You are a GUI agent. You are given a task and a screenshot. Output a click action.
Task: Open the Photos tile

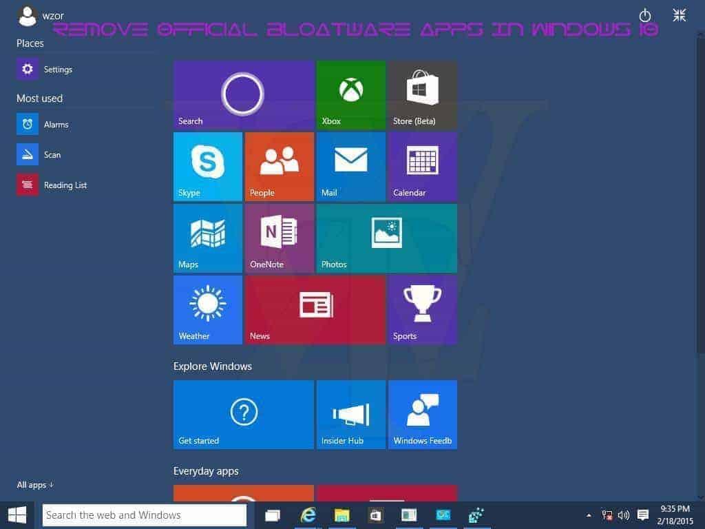pyautogui.click(x=387, y=238)
